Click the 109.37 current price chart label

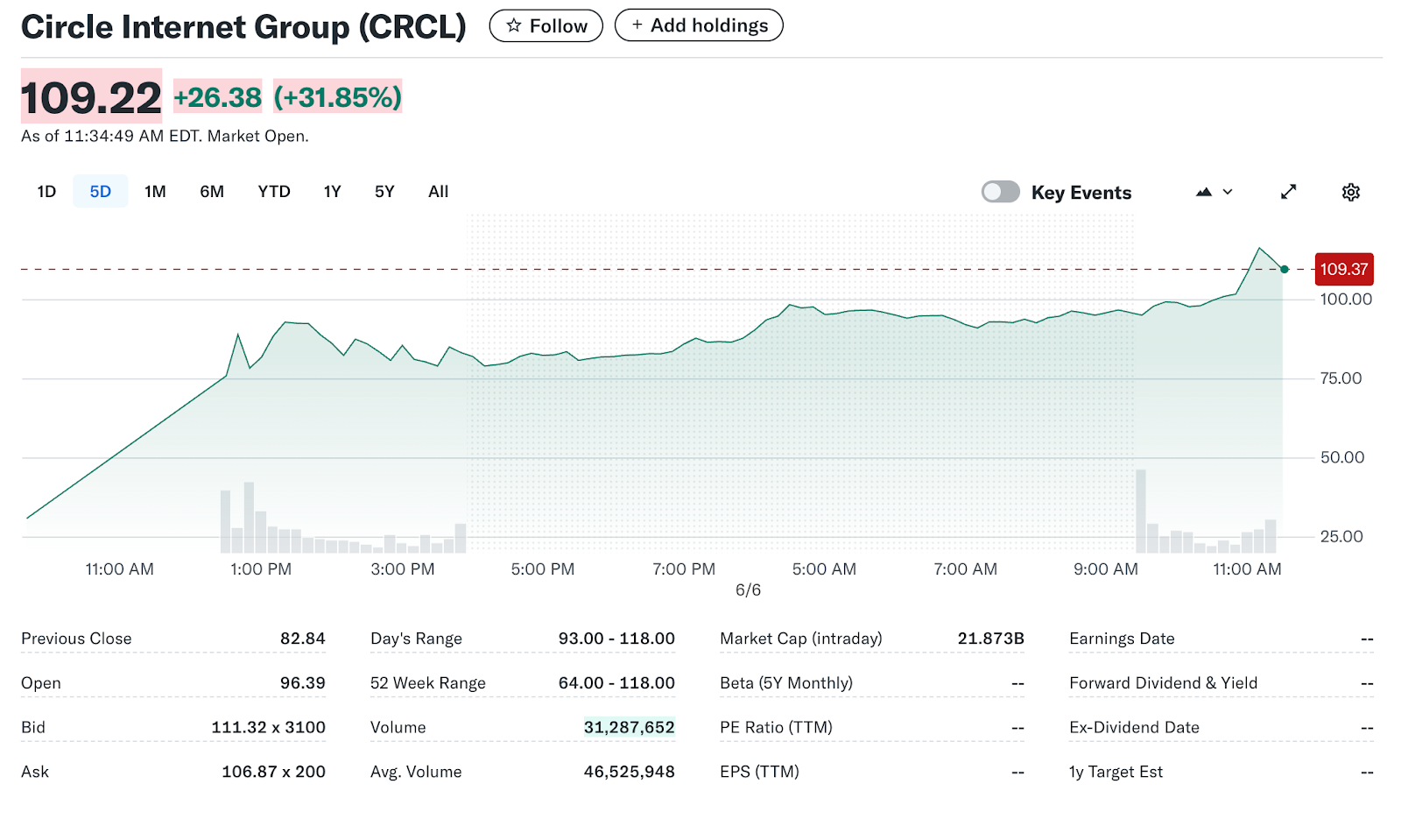(1344, 269)
